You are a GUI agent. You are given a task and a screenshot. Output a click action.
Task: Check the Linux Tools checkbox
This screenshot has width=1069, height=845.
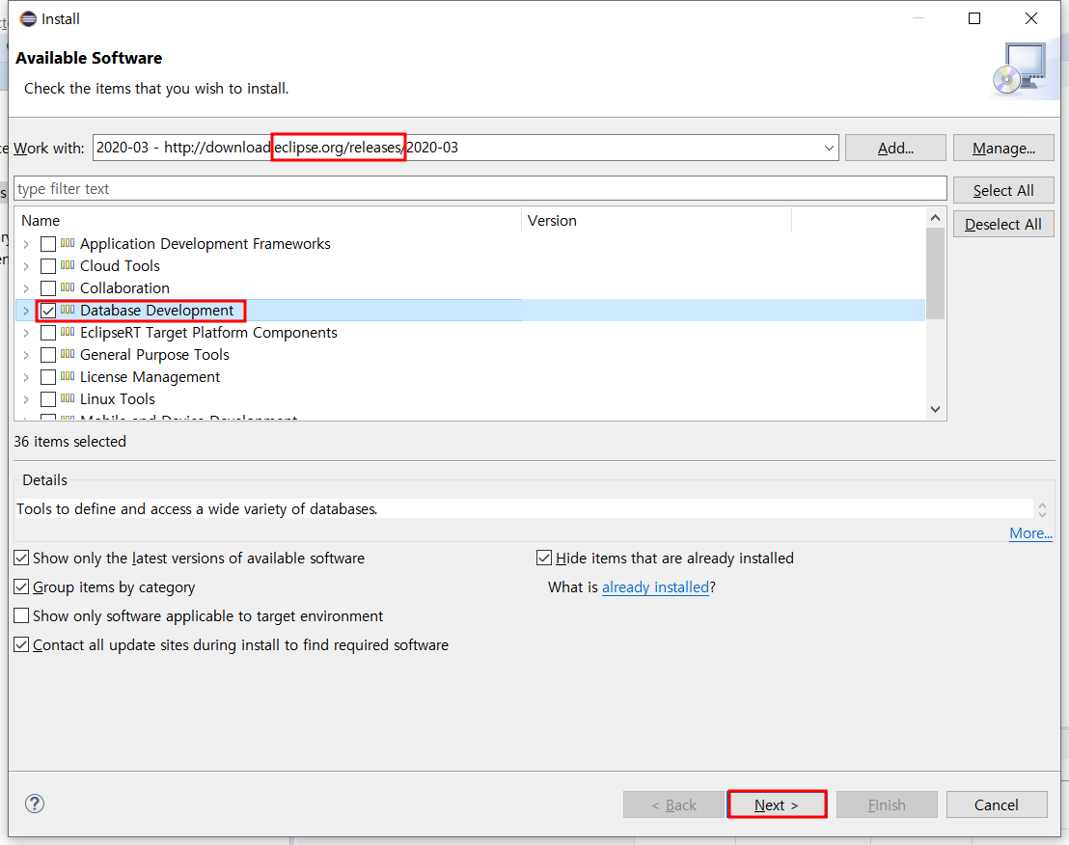coord(47,399)
